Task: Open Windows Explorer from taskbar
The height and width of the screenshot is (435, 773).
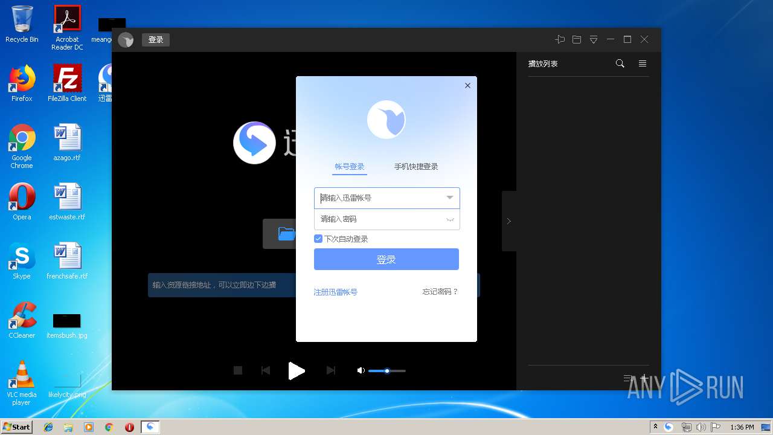Action: pyautogui.click(x=68, y=427)
